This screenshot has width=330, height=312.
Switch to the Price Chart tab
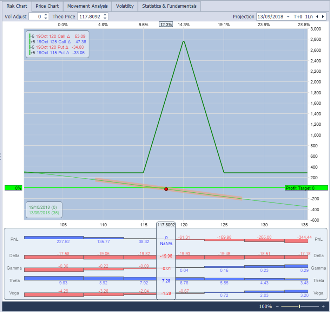pyautogui.click(x=47, y=6)
